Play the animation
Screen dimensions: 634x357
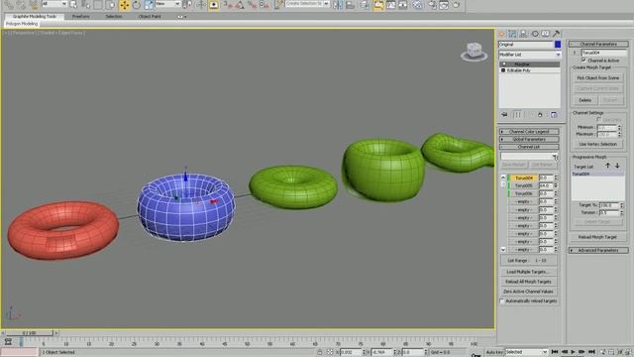pos(573,352)
